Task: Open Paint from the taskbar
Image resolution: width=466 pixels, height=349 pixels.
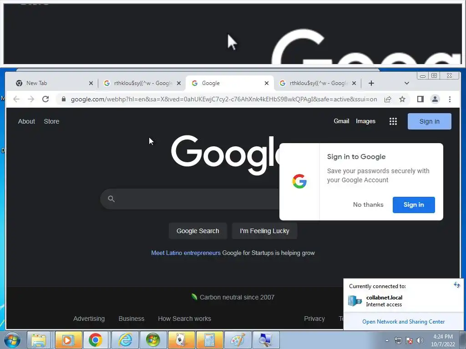Action: coord(238,340)
